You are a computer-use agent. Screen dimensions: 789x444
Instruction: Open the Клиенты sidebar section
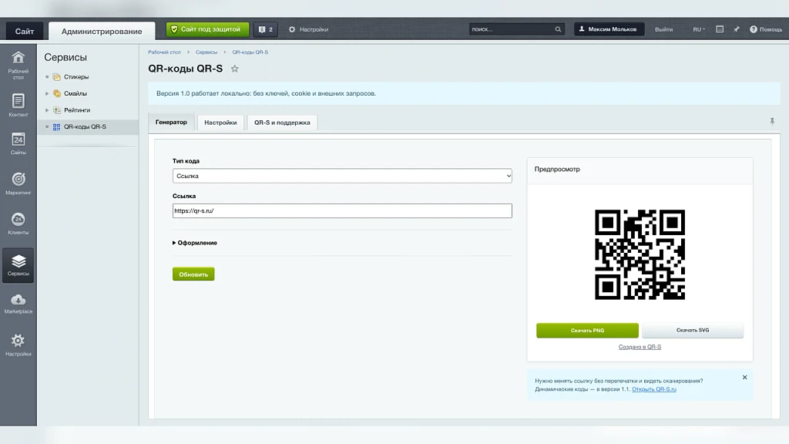pos(18,224)
